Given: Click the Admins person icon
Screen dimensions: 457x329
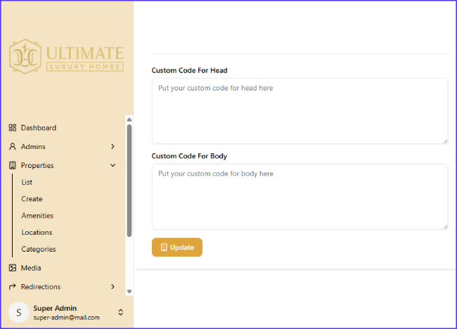Looking at the screenshot, I should (x=12, y=147).
